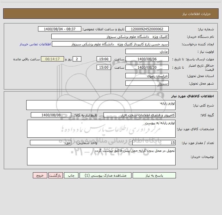Click the 'چاپ' print button
Viewport: 222px width, 215px height.
(x=71, y=175)
